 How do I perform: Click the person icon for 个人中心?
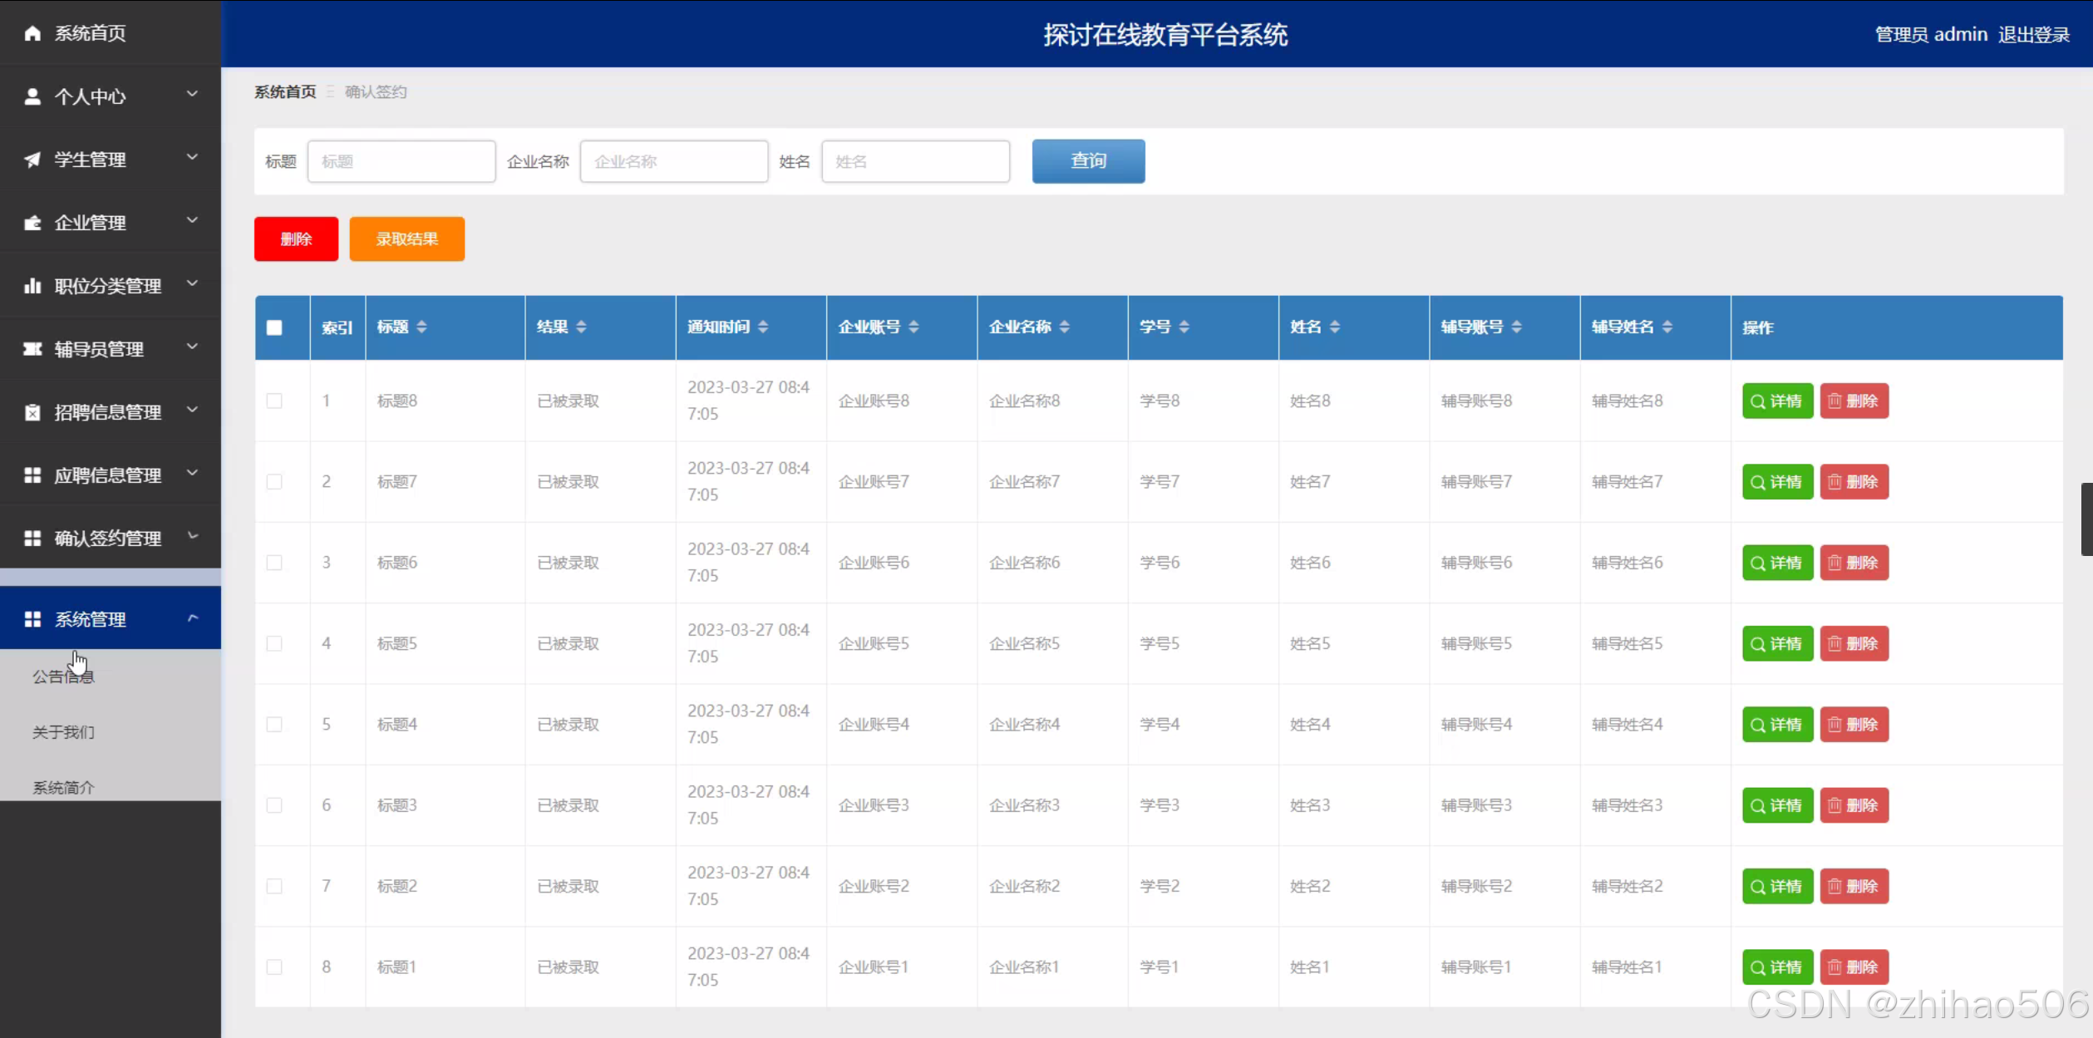[x=32, y=96]
